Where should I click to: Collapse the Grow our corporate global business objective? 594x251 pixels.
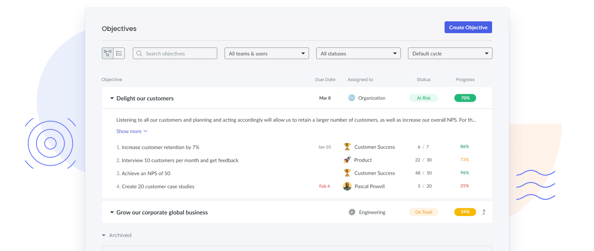(x=112, y=213)
